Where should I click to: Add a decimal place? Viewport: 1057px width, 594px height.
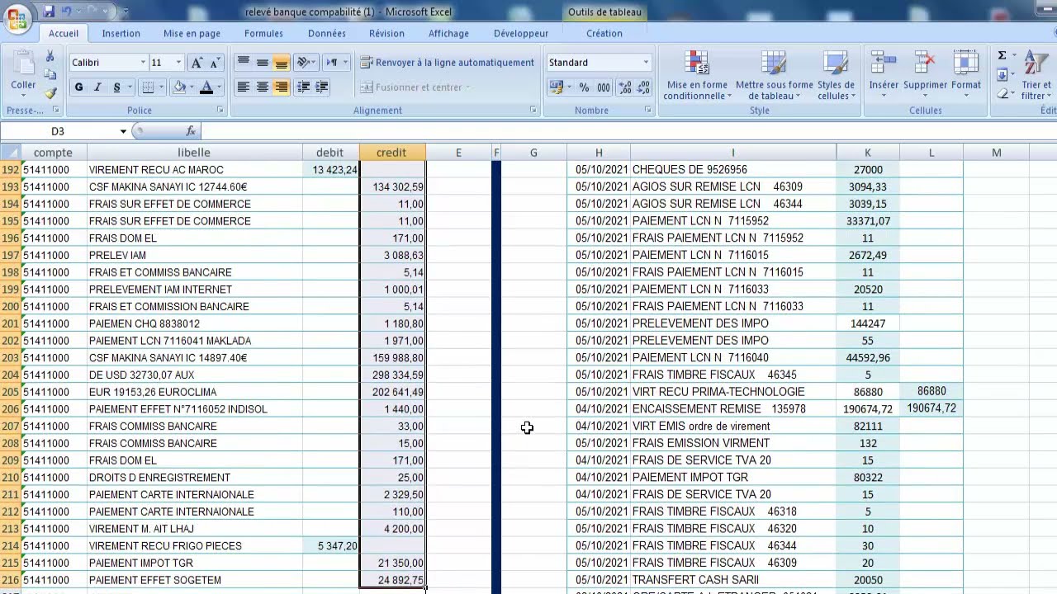pos(625,87)
